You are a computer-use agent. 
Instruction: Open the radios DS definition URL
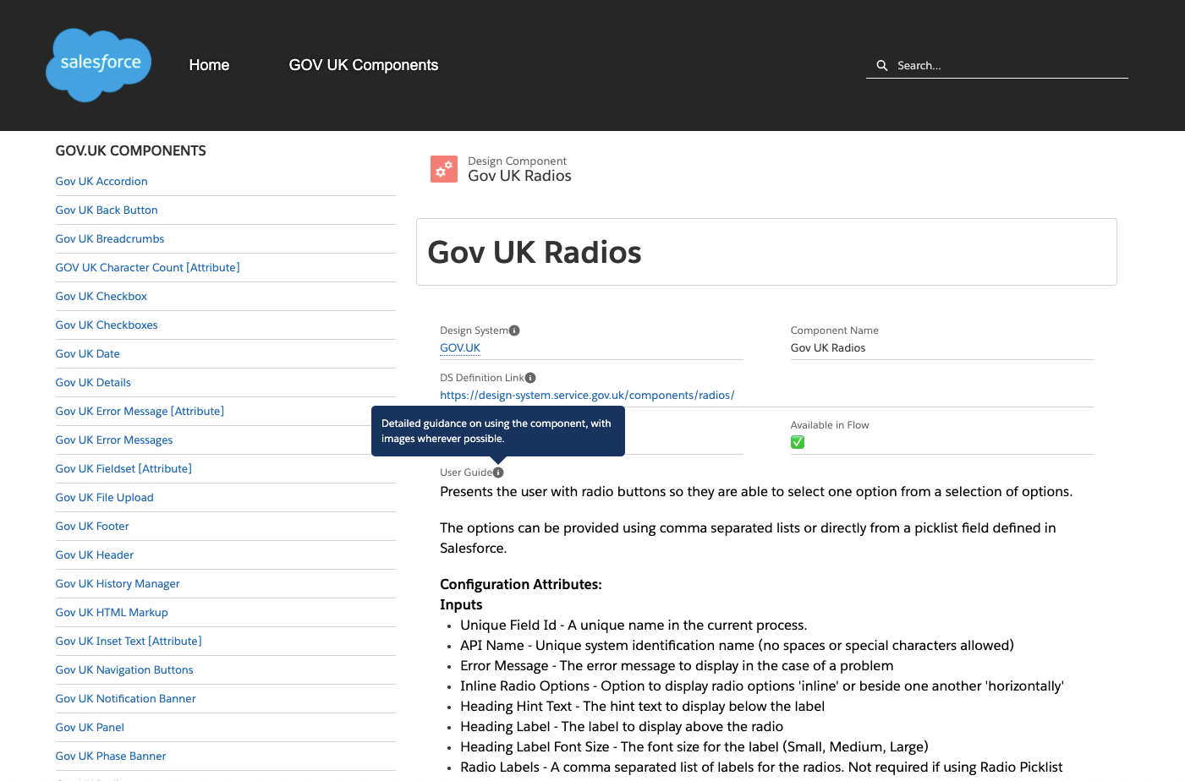click(x=587, y=395)
